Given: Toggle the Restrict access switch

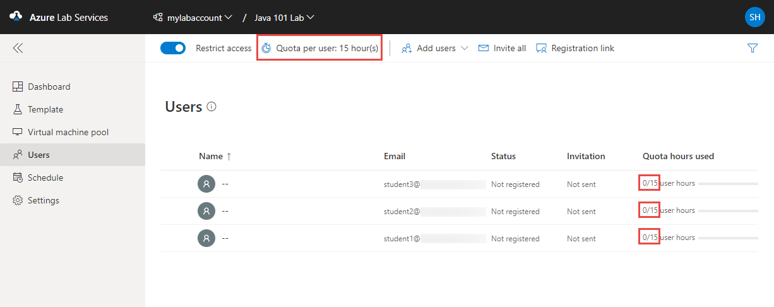Looking at the screenshot, I should tap(173, 48).
